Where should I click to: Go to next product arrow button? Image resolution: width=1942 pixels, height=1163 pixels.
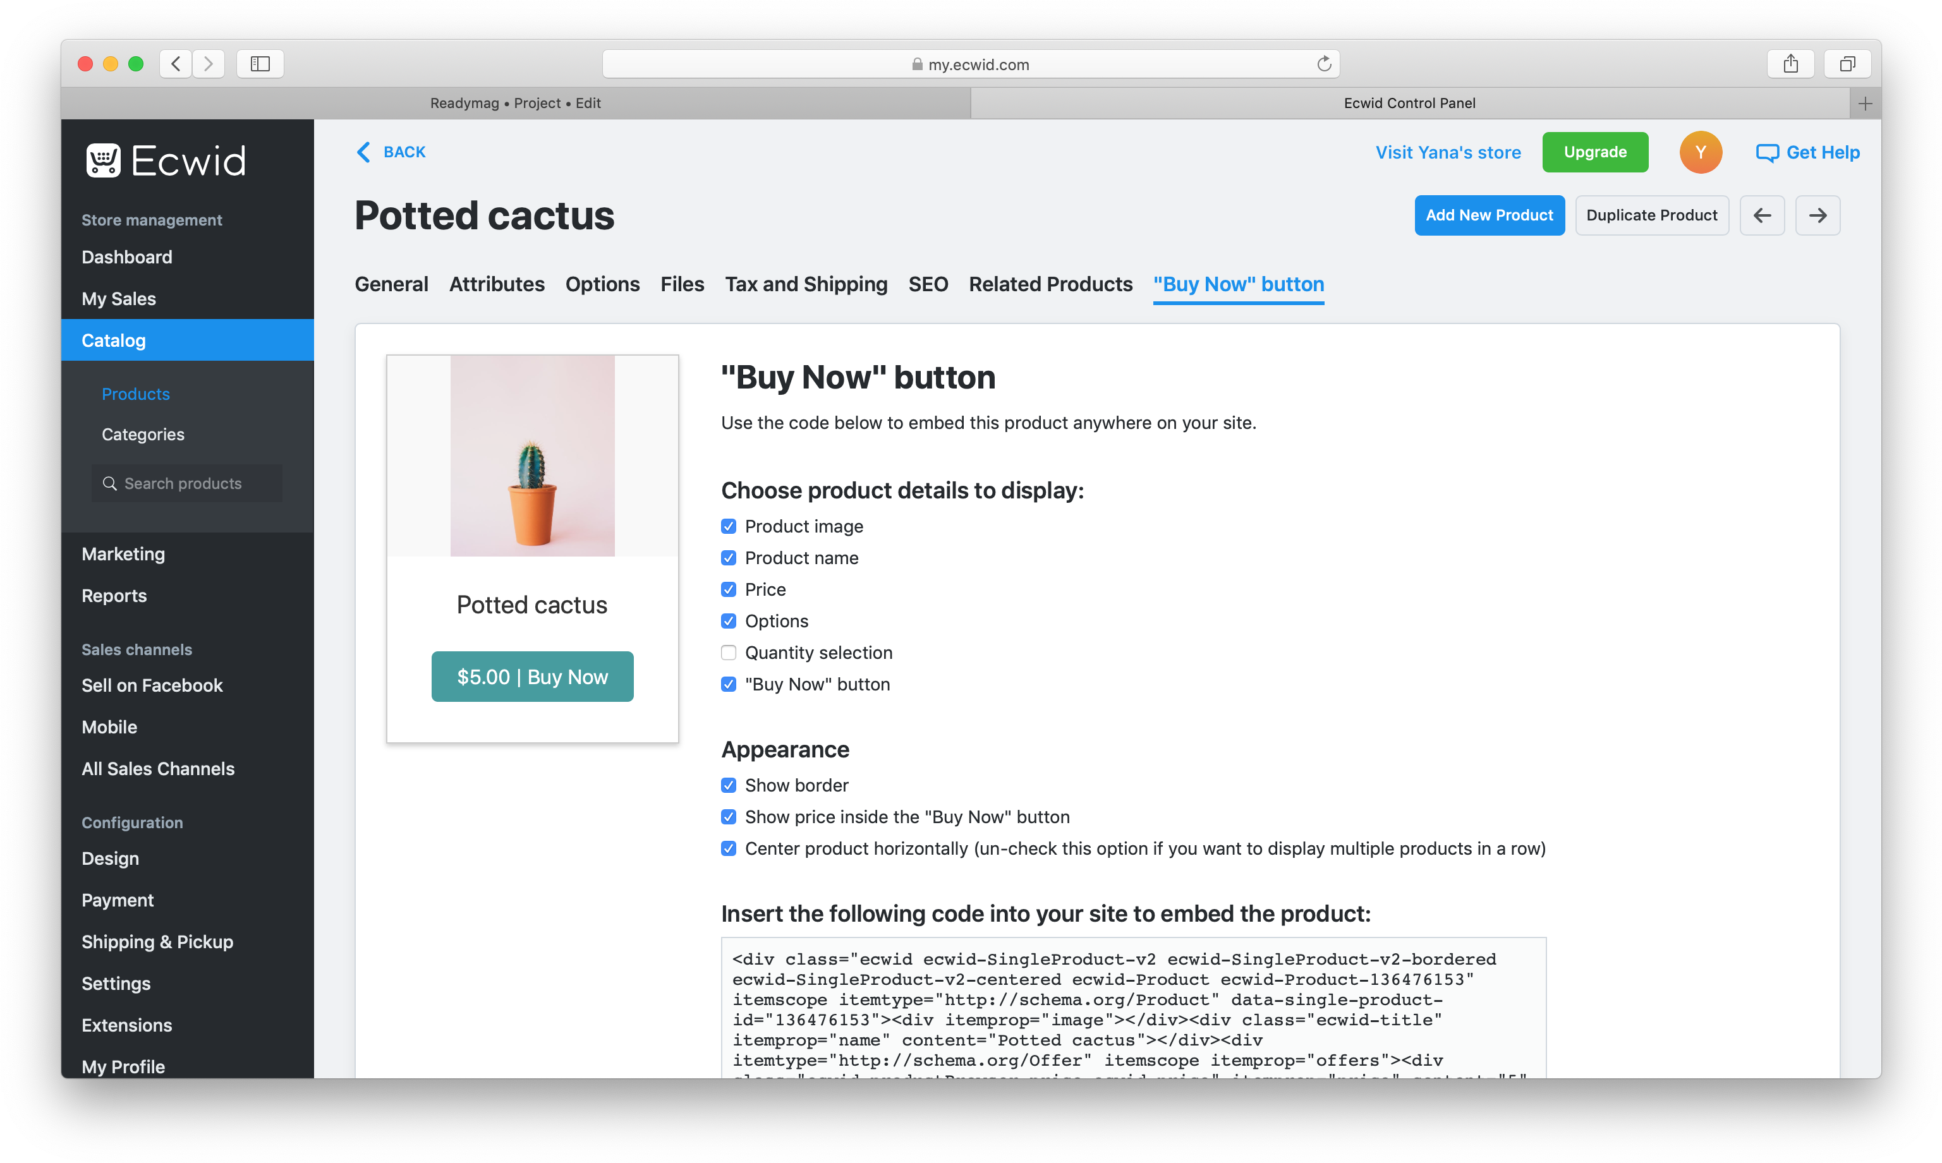click(x=1818, y=215)
